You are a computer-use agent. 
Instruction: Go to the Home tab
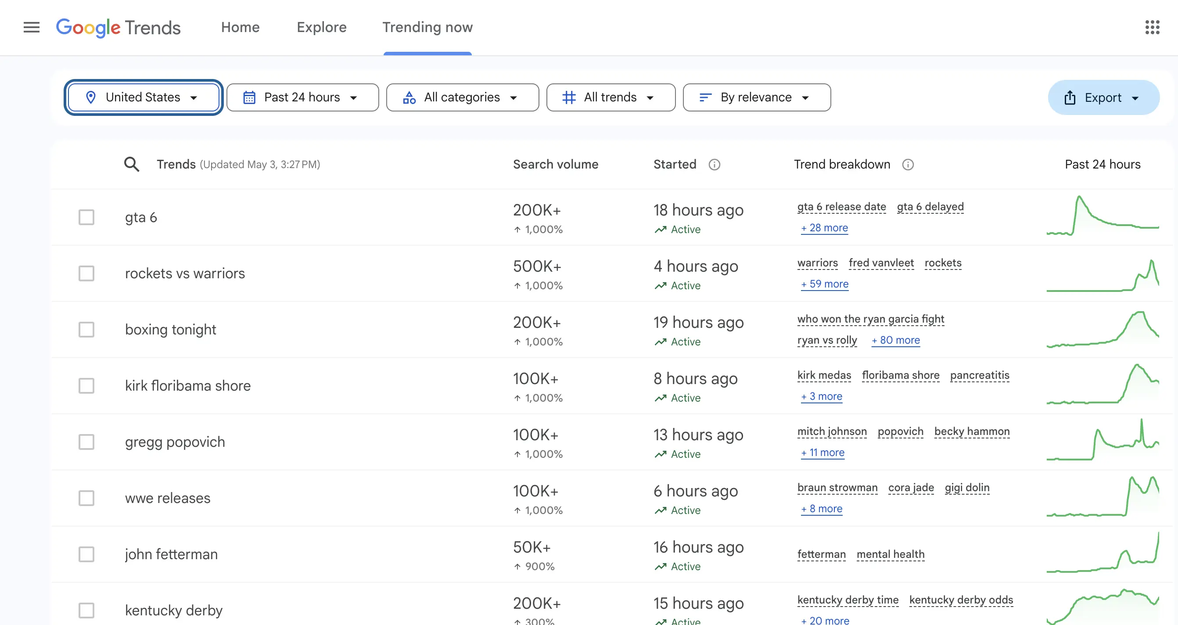(x=240, y=28)
